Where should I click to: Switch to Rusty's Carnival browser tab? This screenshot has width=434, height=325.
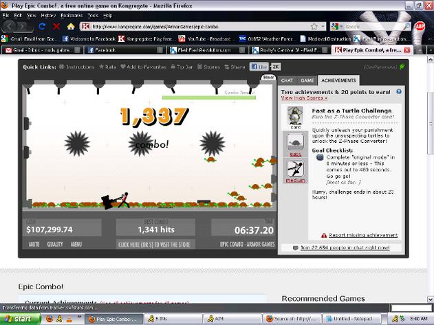[290, 50]
